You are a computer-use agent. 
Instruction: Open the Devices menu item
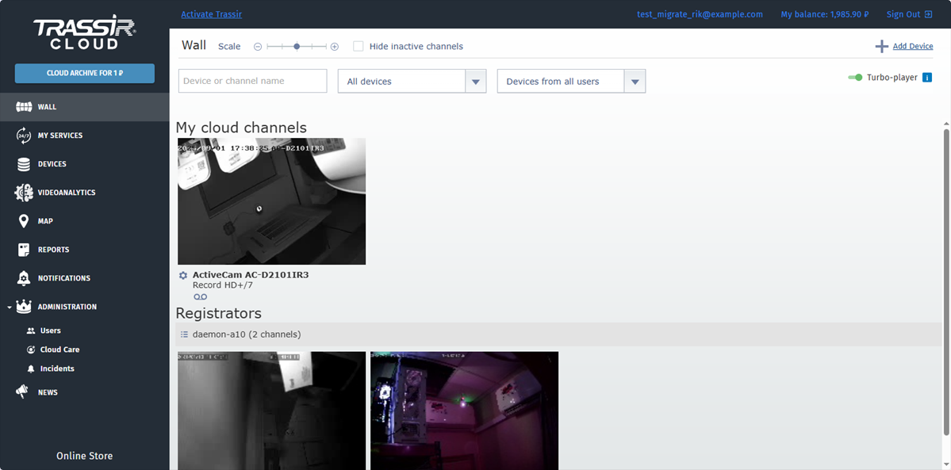click(52, 164)
